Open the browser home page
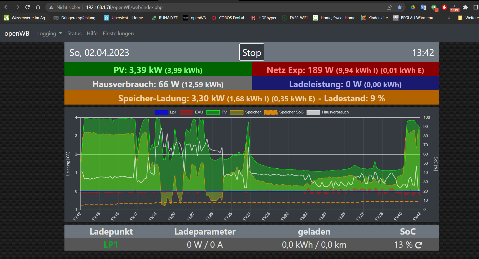 (x=38, y=7)
